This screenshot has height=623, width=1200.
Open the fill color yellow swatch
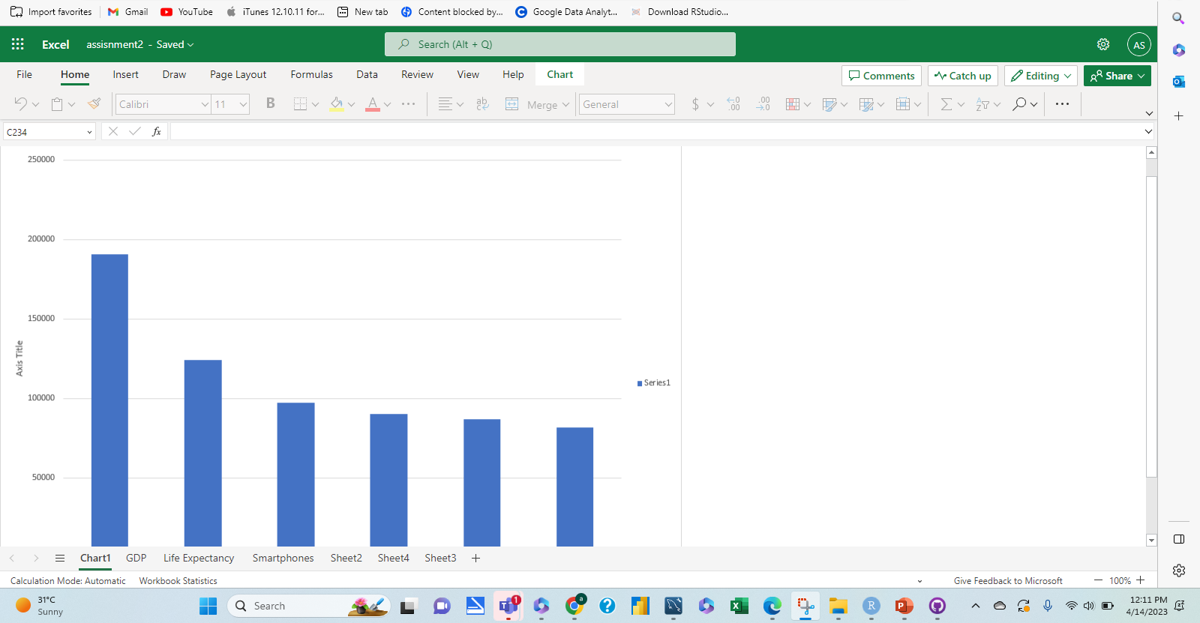(x=337, y=105)
